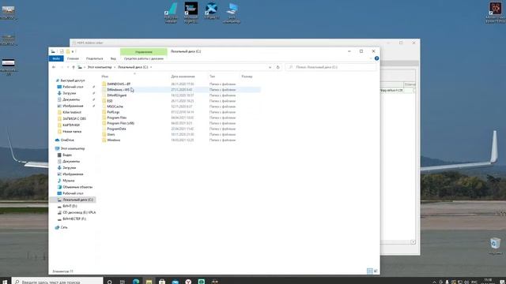The width and height of the screenshot is (506, 284).
Task: Click the Explorer search box
Action: 331,67
